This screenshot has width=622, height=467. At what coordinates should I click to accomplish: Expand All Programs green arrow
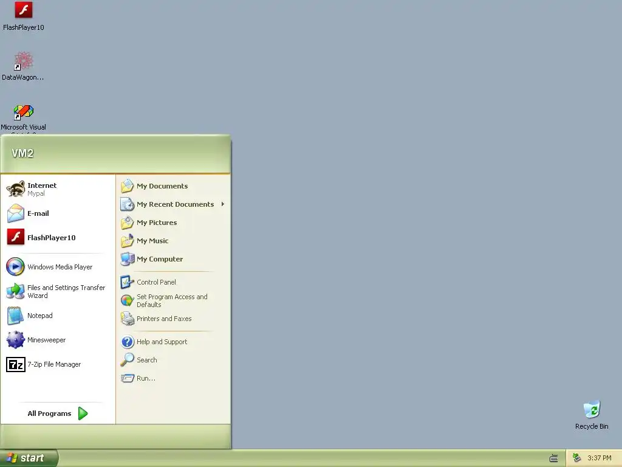point(83,413)
